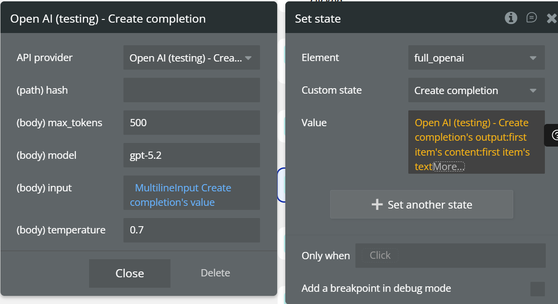
Task: Expand the Element dropdown showing full_openai
Action: 476,58
